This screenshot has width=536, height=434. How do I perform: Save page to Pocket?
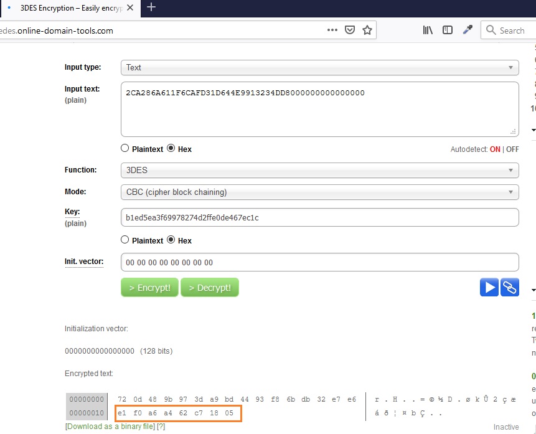(350, 30)
